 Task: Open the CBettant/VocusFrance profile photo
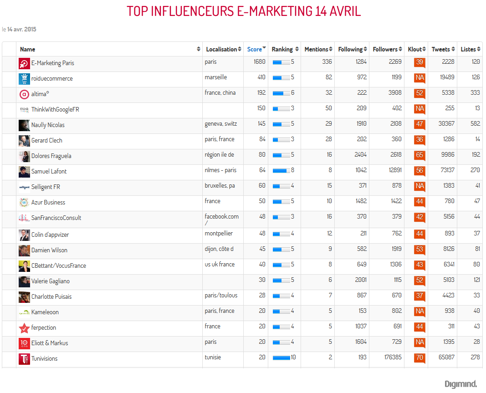24,266
